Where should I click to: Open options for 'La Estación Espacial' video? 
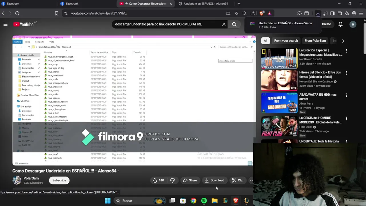[x=346, y=51]
